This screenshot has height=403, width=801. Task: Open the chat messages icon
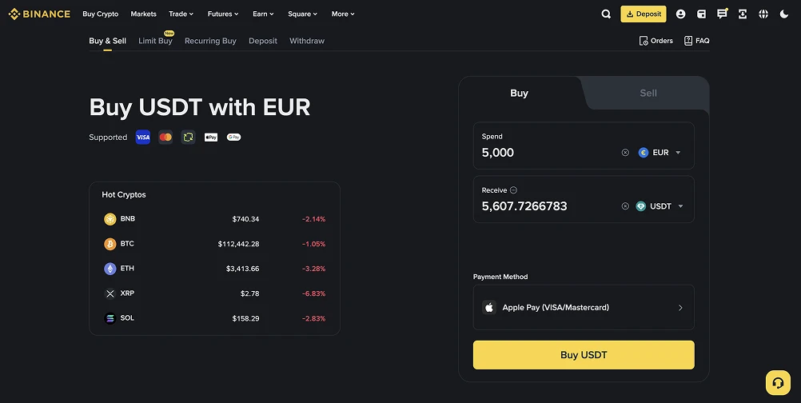[722, 14]
